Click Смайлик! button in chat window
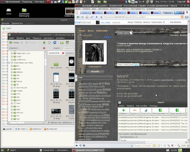Viewport: 190px width, 152px height. [36, 129]
